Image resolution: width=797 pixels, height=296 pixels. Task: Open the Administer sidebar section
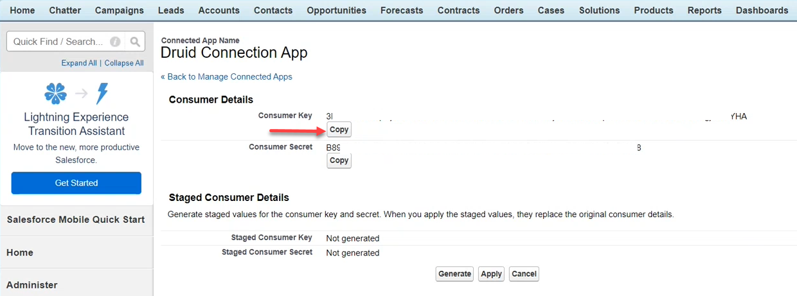tap(32, 285)
